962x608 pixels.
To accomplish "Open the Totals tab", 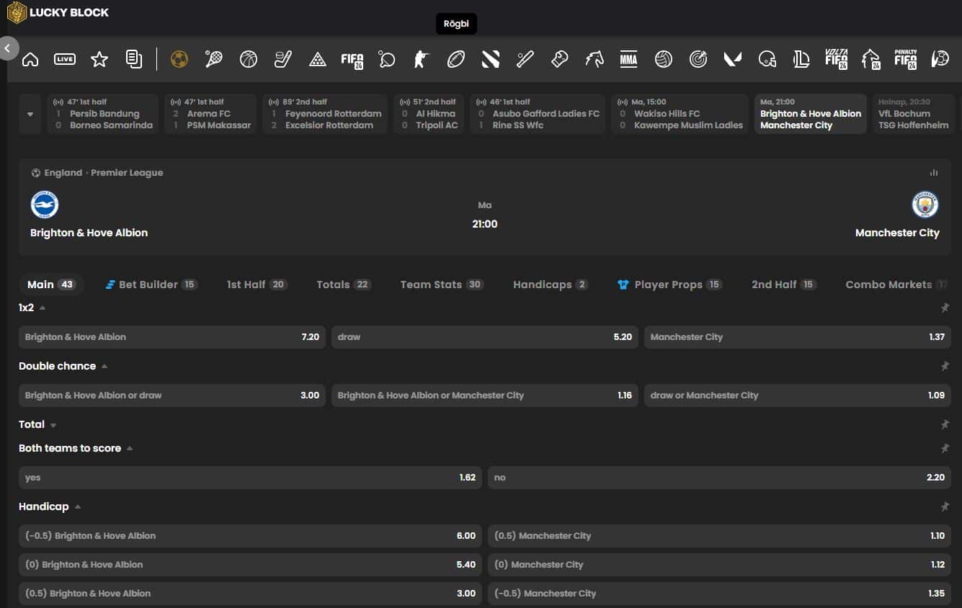I will [x=344, y=285].
